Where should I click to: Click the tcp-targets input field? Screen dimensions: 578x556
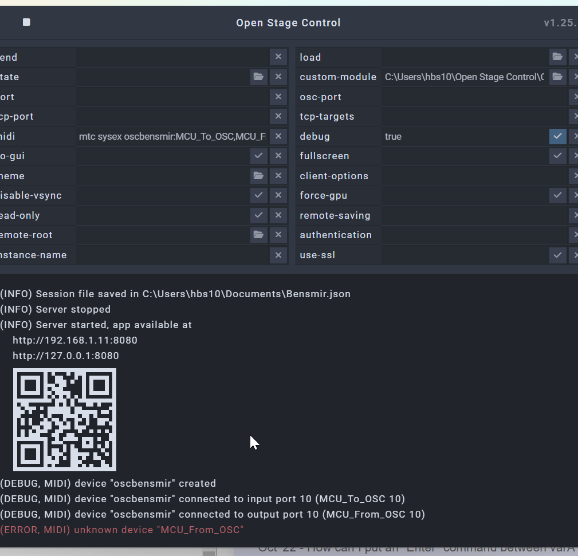[x=474, y=116]
